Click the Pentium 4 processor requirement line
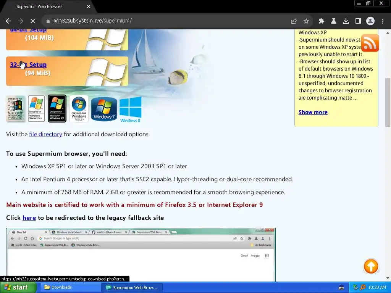Image resolution: width=391 pixels, height=293 pixels. 157,179
